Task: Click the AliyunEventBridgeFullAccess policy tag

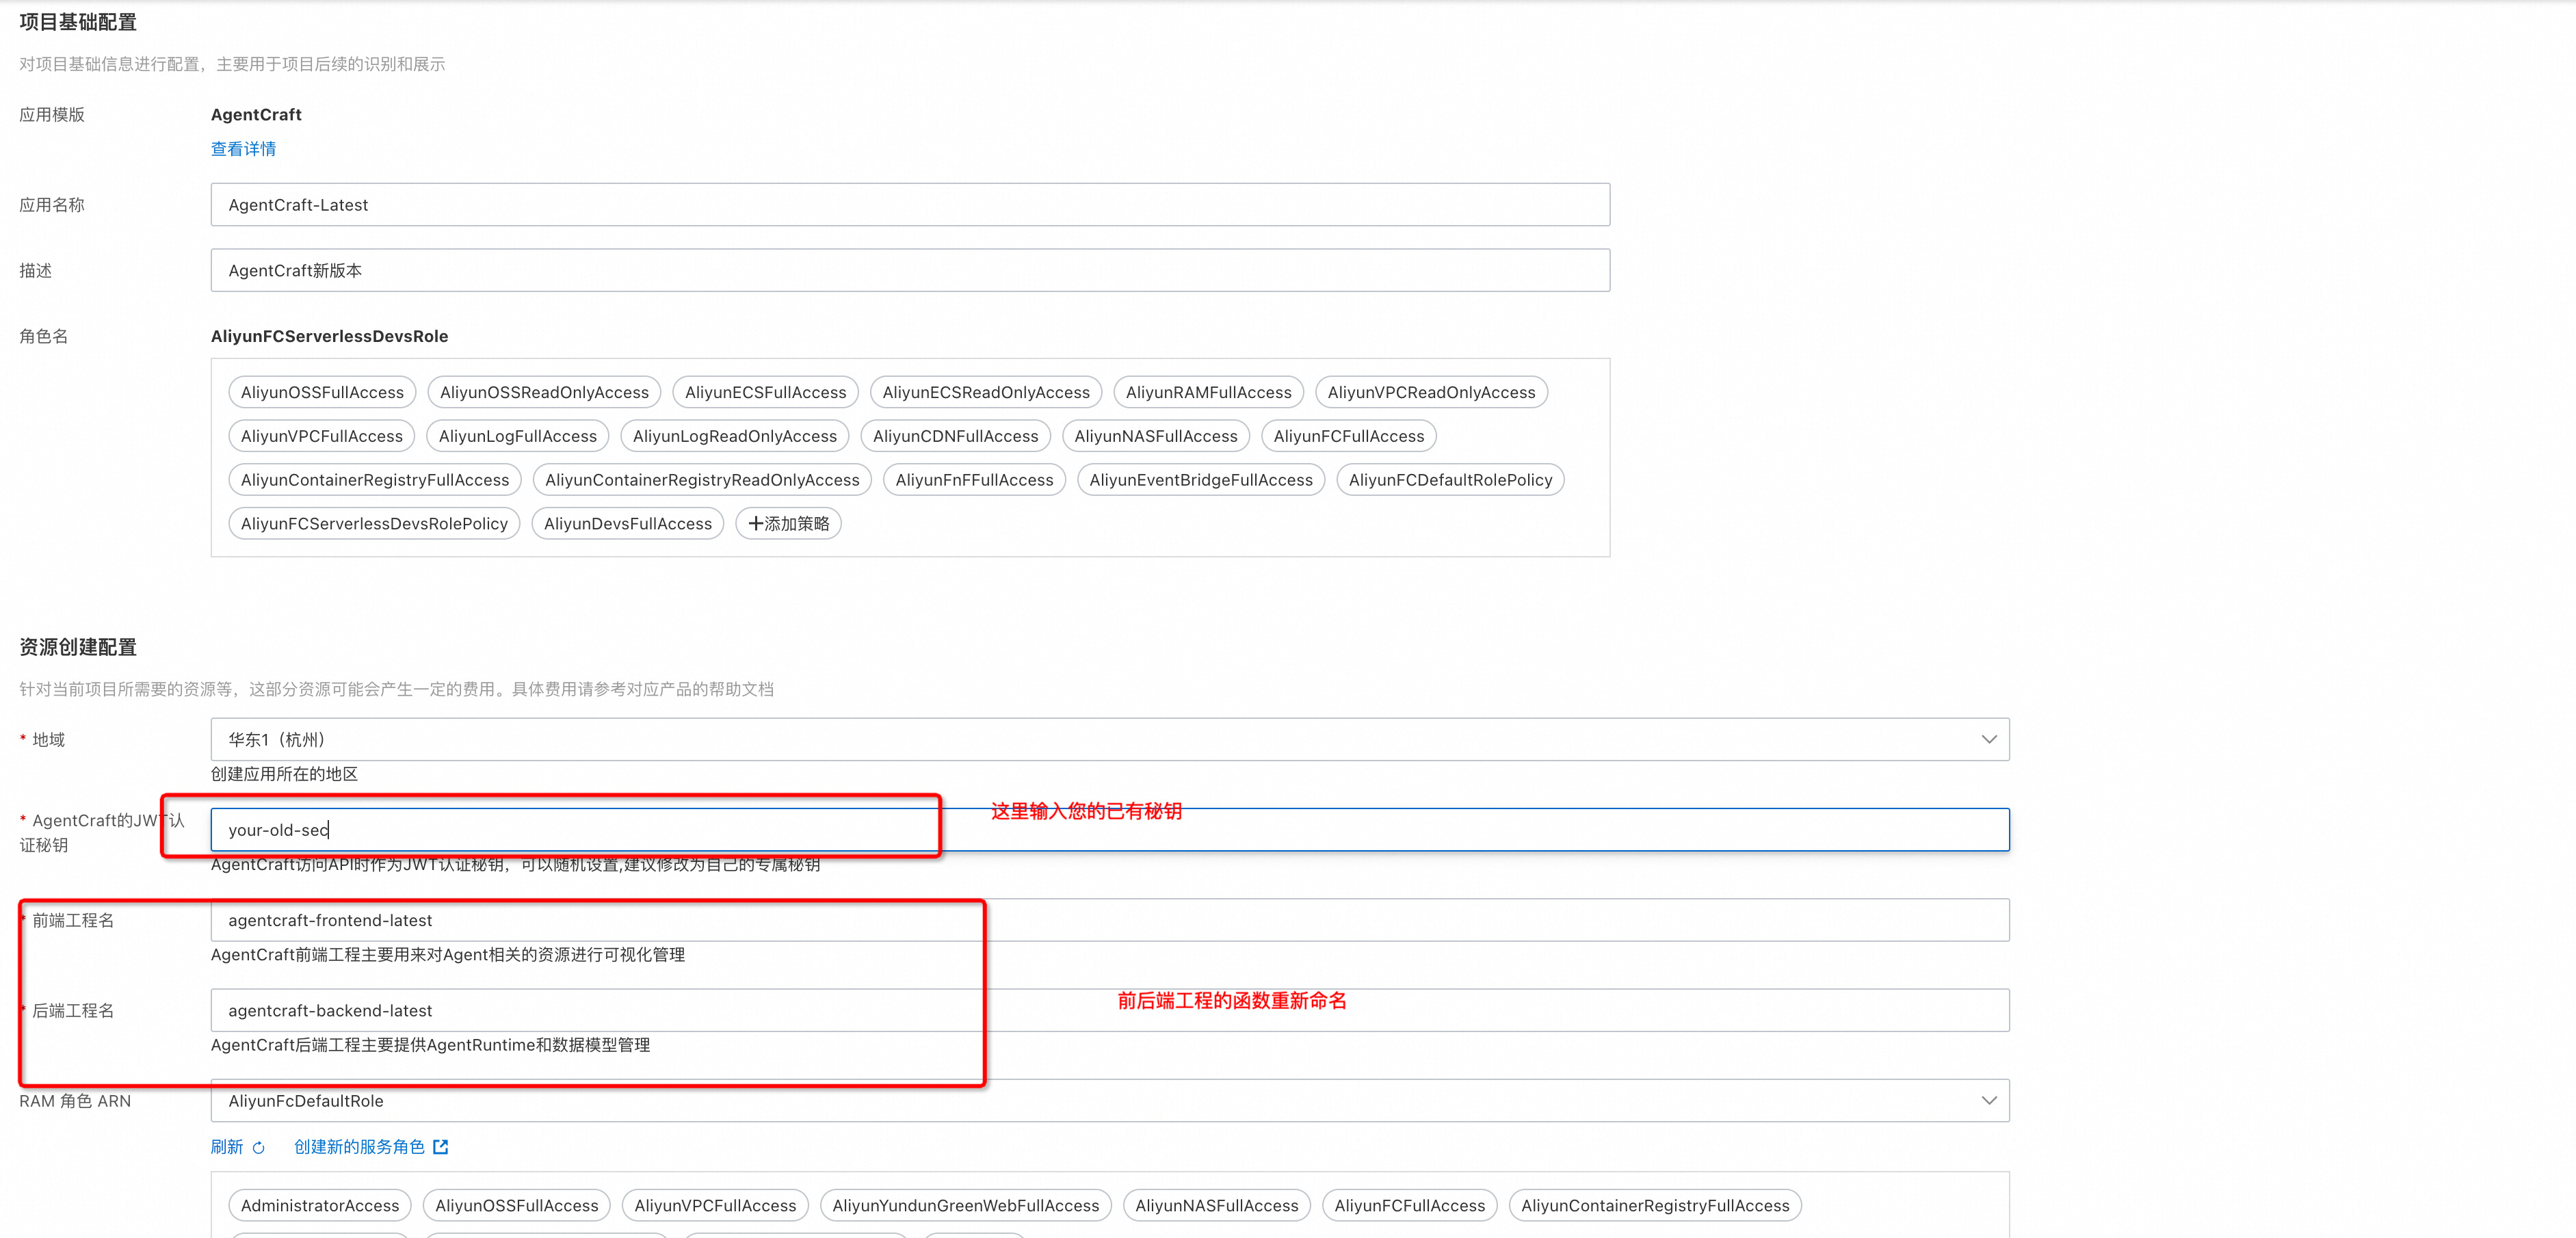Action: 1201,480
